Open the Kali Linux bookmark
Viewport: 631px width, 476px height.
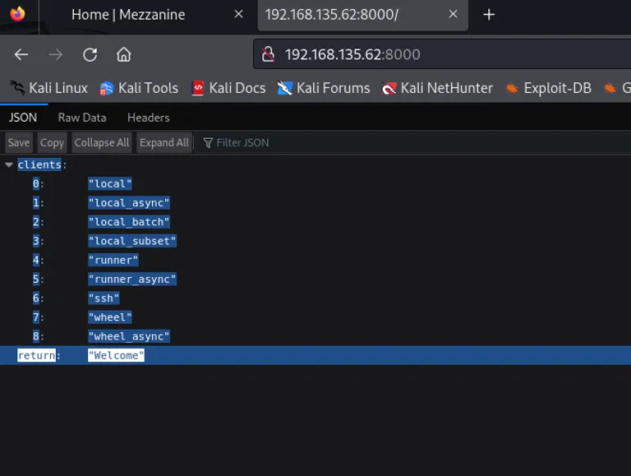(48, 88)
